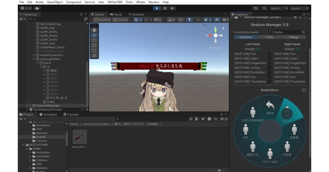Click the play mode button
Screen dimensions: 329x172
coord(157,8)
